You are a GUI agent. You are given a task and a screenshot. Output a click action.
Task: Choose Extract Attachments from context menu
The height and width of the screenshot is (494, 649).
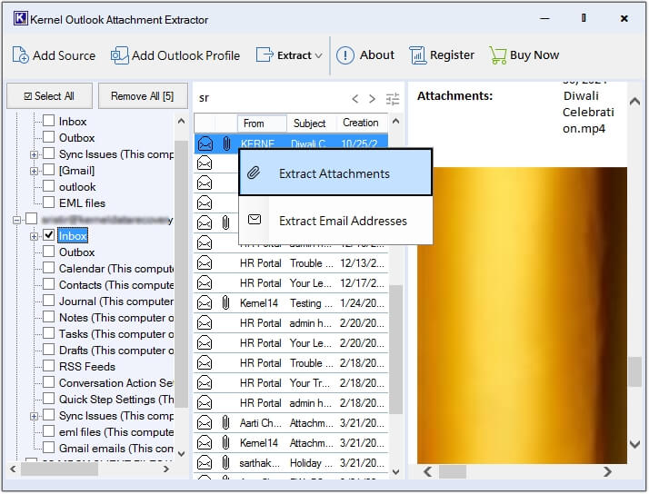click(335, 172)
